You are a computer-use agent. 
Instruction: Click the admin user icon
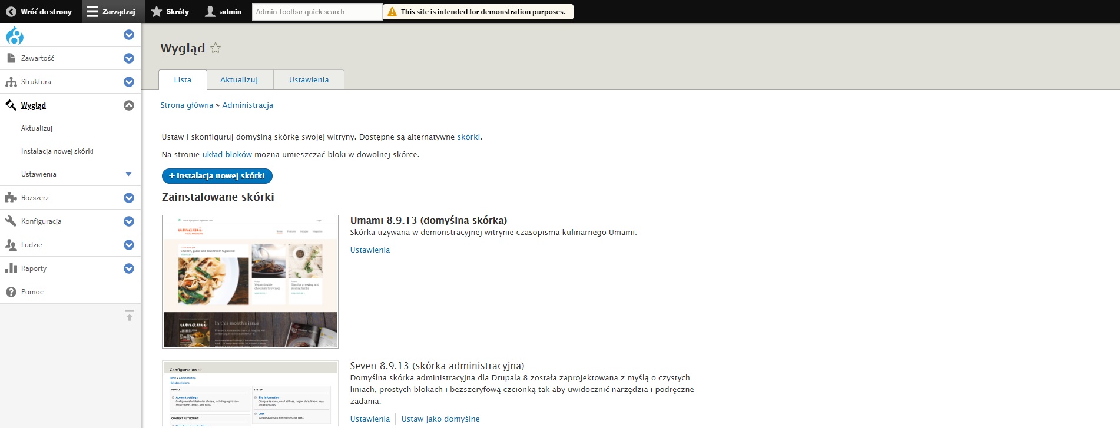[210, 12]
